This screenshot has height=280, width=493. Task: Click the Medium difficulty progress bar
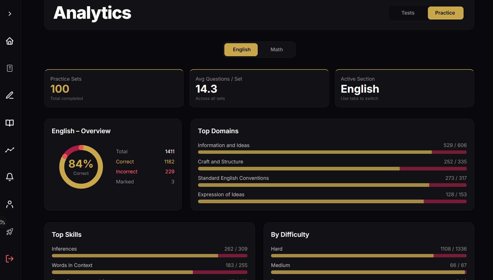(x=369, y=272)
